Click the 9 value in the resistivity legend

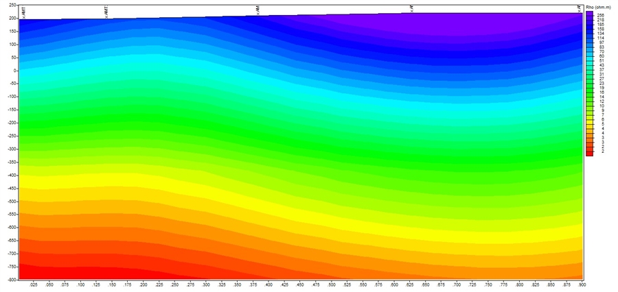coord(603,110)
